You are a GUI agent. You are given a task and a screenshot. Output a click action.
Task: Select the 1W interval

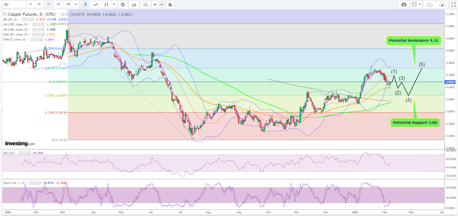[x=68, y=5]
